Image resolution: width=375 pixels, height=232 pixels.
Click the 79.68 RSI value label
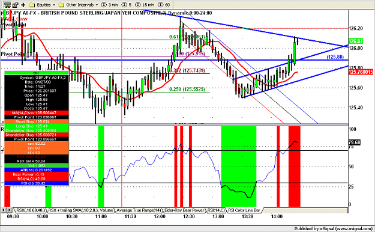tap(354, 142)
